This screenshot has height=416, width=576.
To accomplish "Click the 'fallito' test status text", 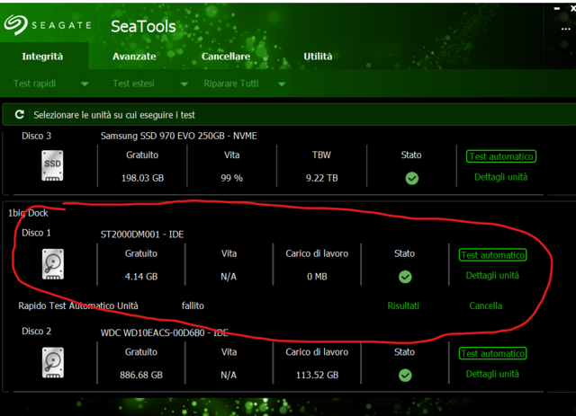I will [193, 305].
